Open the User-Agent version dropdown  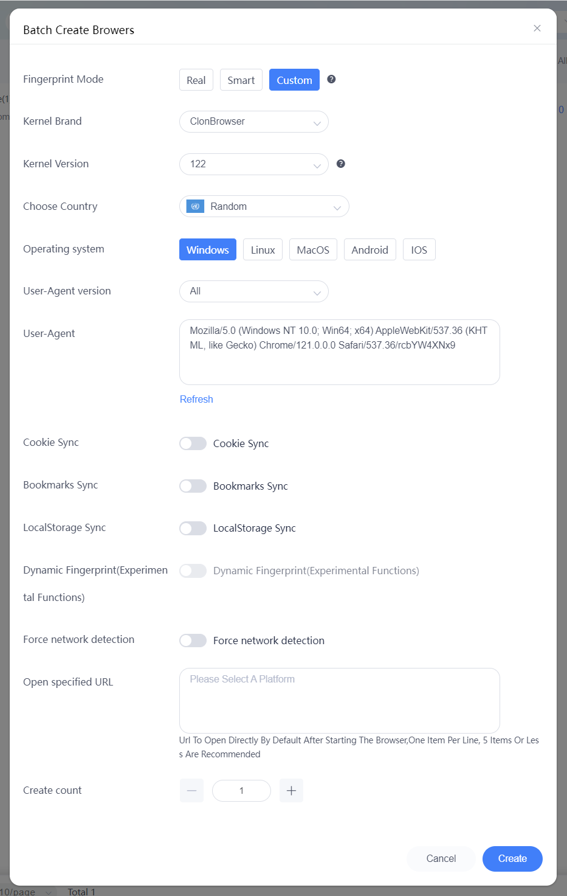click(x=254, y=291)
